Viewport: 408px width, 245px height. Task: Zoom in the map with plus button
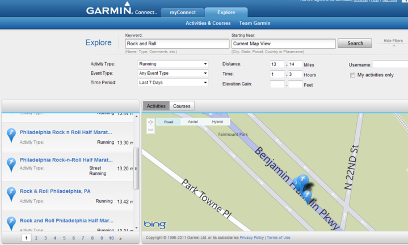pos(150,122)
